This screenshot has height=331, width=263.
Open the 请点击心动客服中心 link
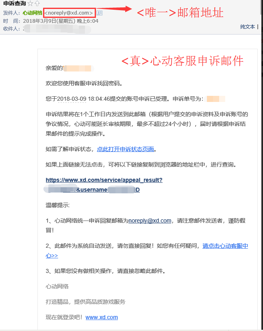(x=225, y=246)
